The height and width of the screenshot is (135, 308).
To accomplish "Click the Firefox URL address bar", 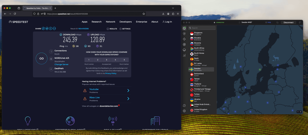I will point(89,14).
